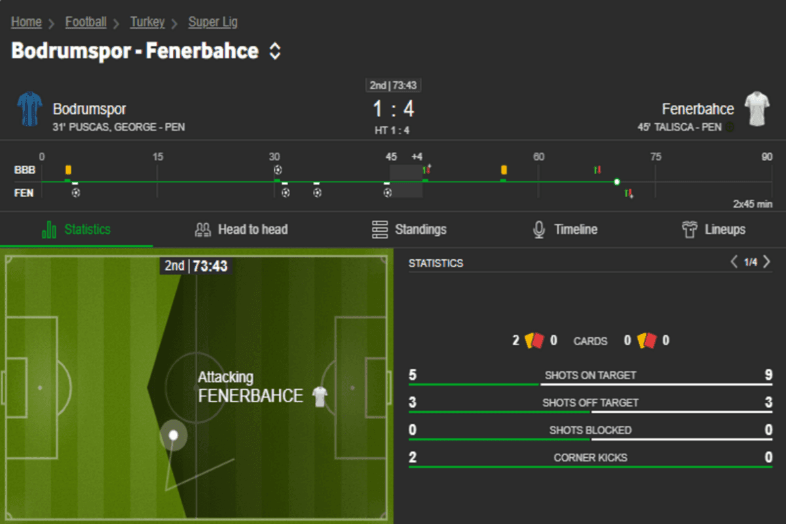Switch to the Head to head tab

pos(242,230)
